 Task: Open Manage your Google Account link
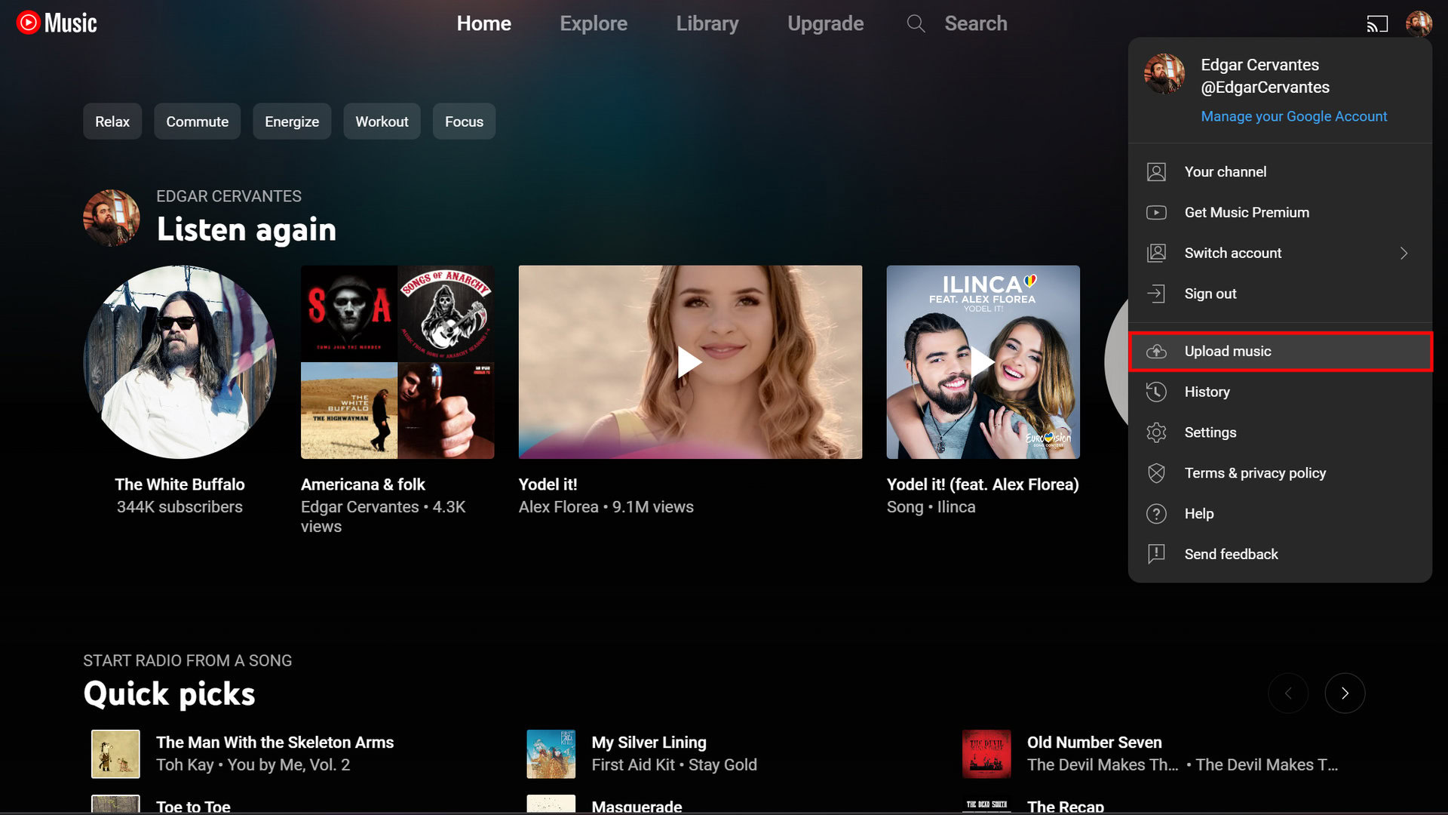coord(1293,116)
